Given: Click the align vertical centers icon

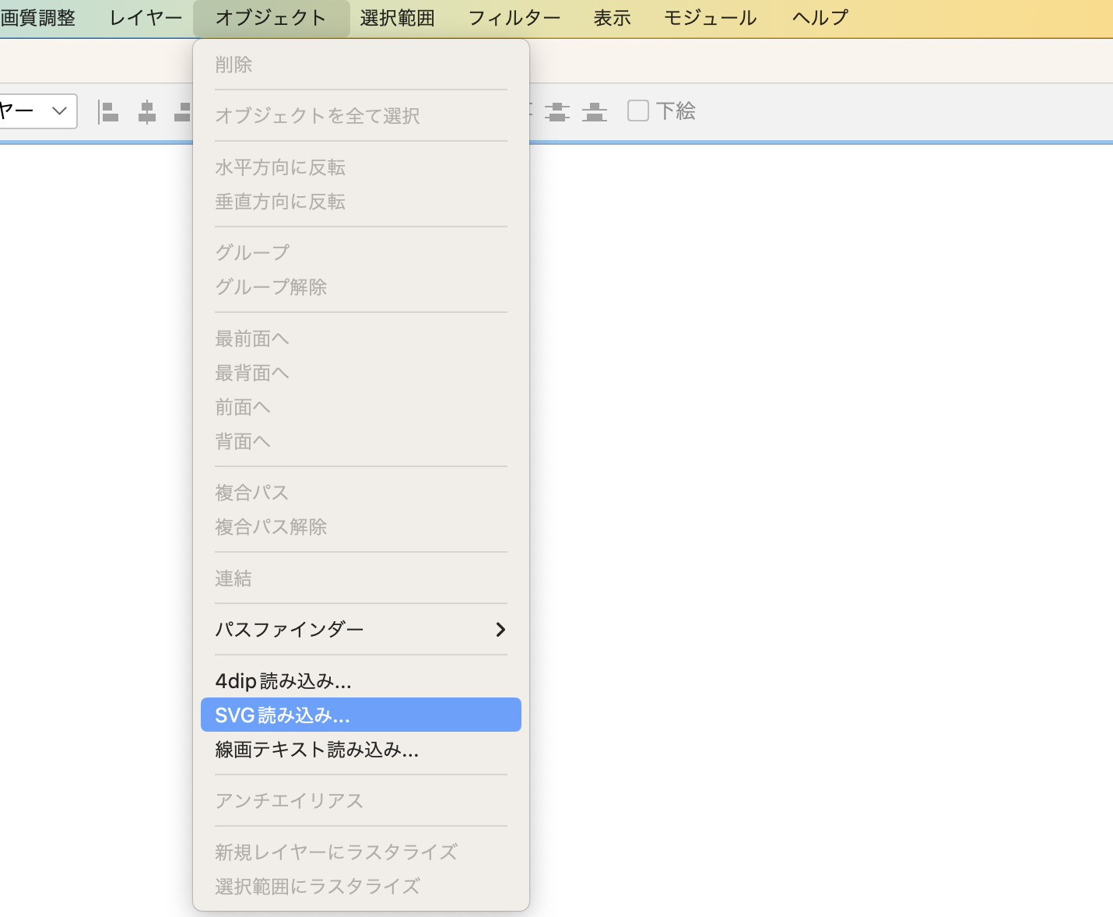Looking at the screenshot, I should click(557, 112).
